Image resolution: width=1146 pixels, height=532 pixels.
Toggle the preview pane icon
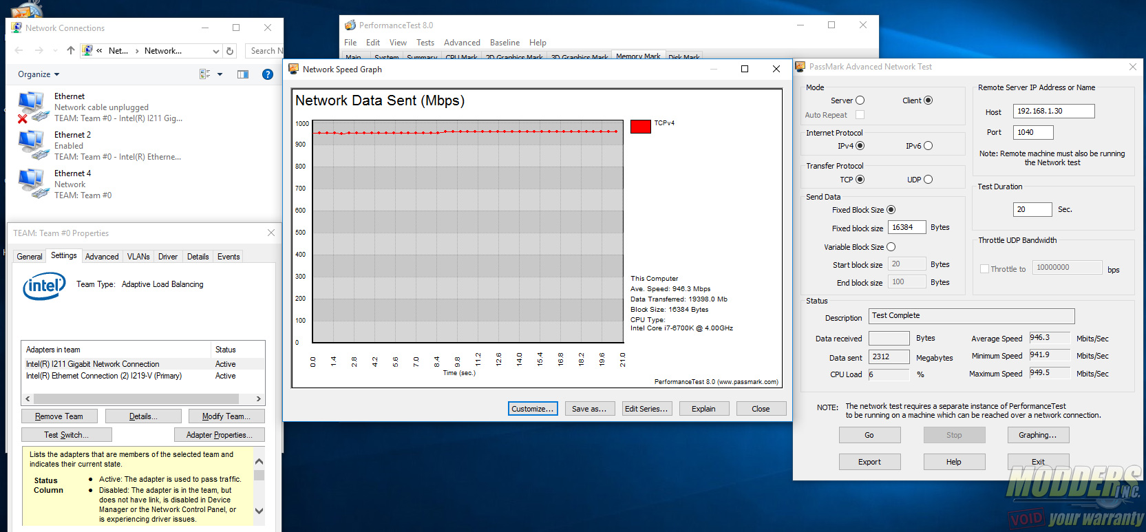[x=243, y=74]
